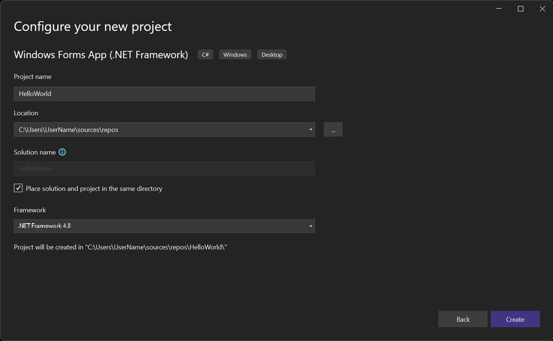The width and height of the screenshot is (553, 341).
Task: Select the Windows Forms App heading
Action: click(x=101, y=54)
